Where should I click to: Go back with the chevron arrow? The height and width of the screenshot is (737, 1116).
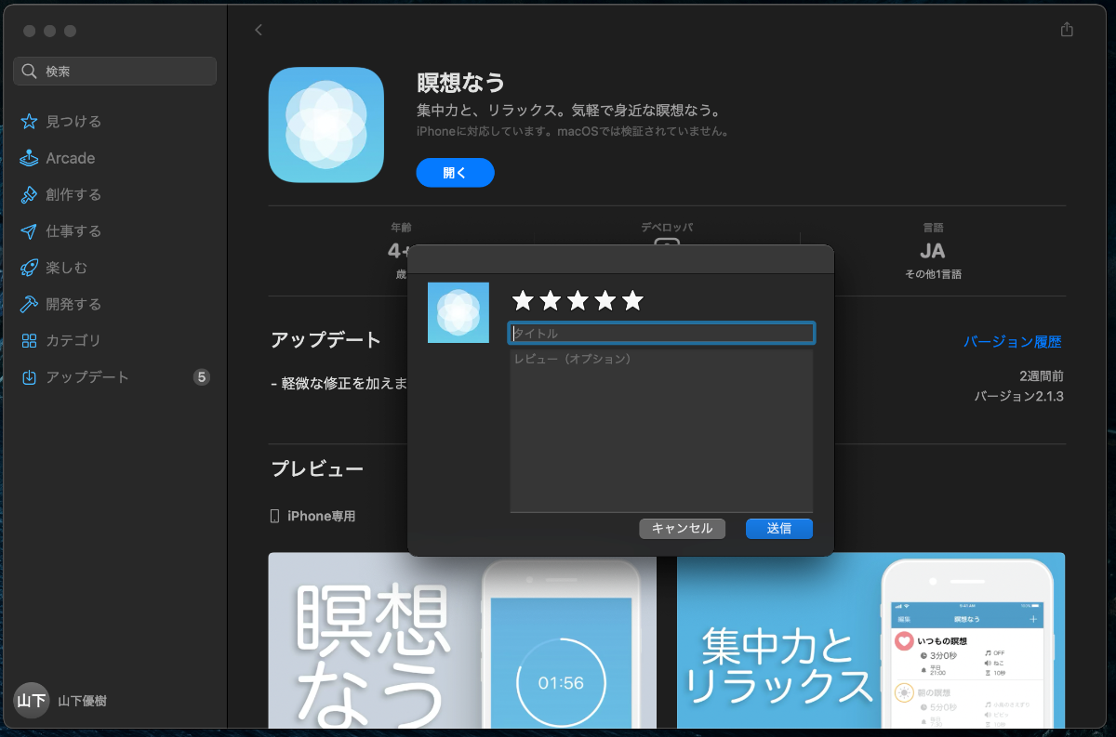(x=259, y=30)
